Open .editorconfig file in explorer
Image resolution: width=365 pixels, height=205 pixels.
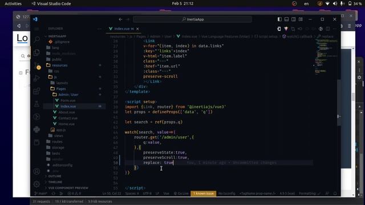point(62,165)
